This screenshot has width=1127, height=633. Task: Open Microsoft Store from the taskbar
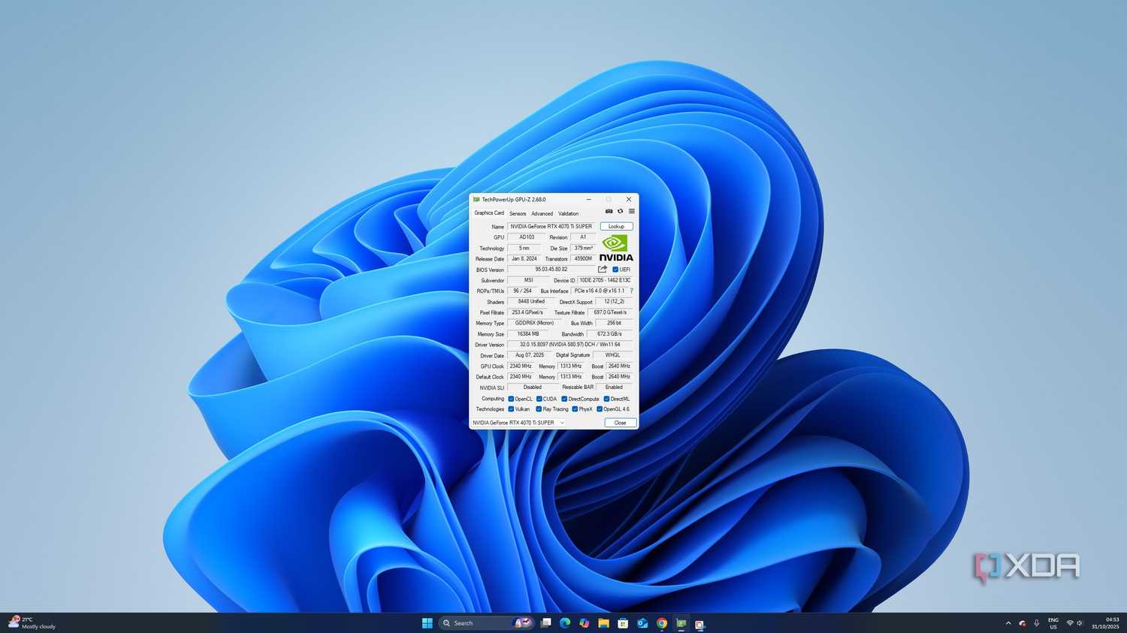623,622
